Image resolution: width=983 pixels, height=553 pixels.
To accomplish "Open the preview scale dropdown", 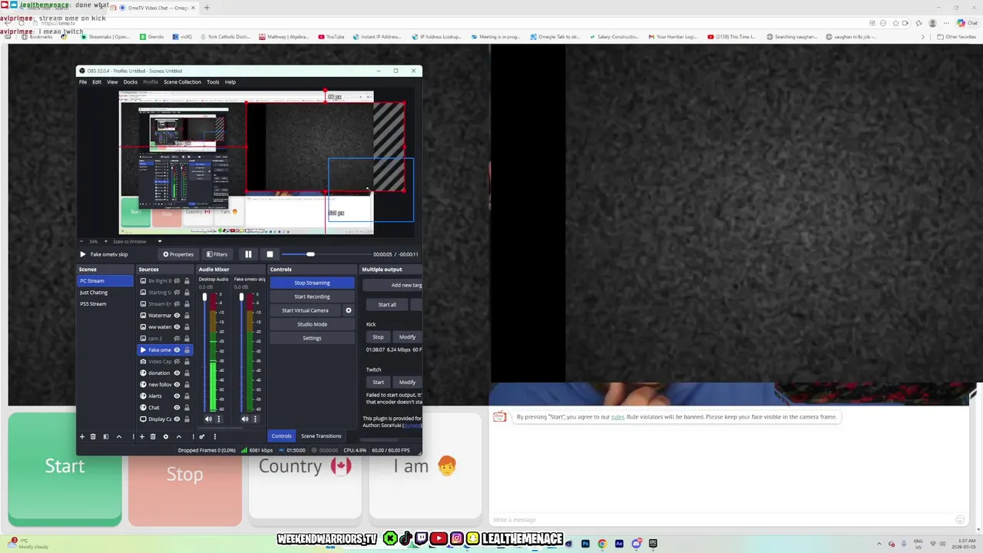I will [160, 241].
